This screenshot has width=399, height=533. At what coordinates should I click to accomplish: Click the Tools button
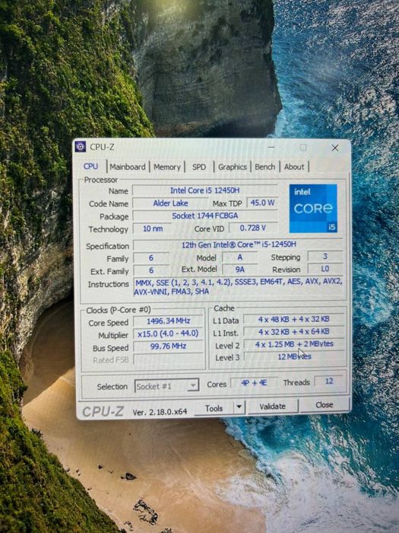click(214, 408)
